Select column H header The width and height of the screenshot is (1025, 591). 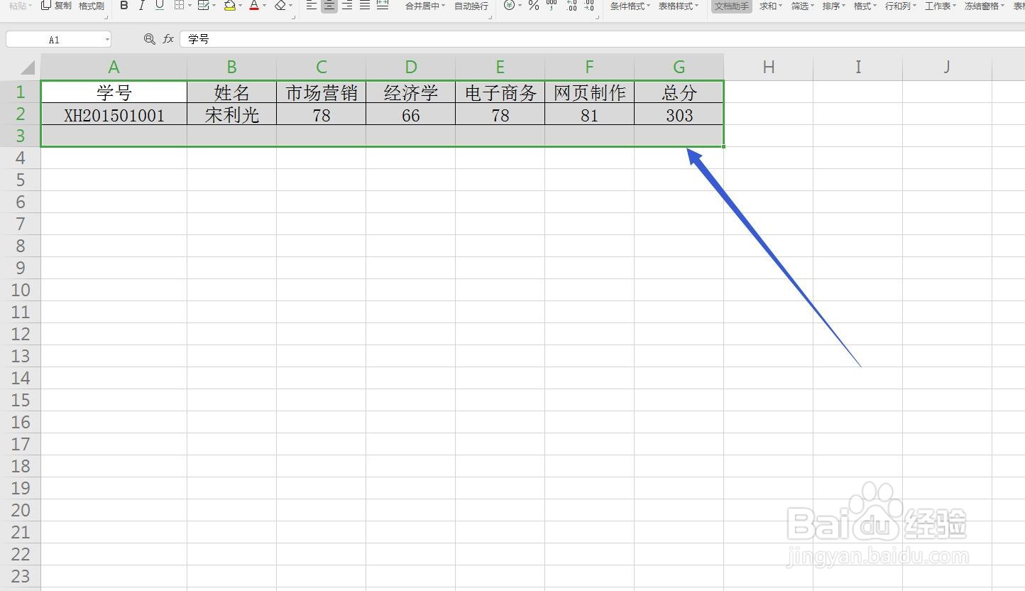769,67
